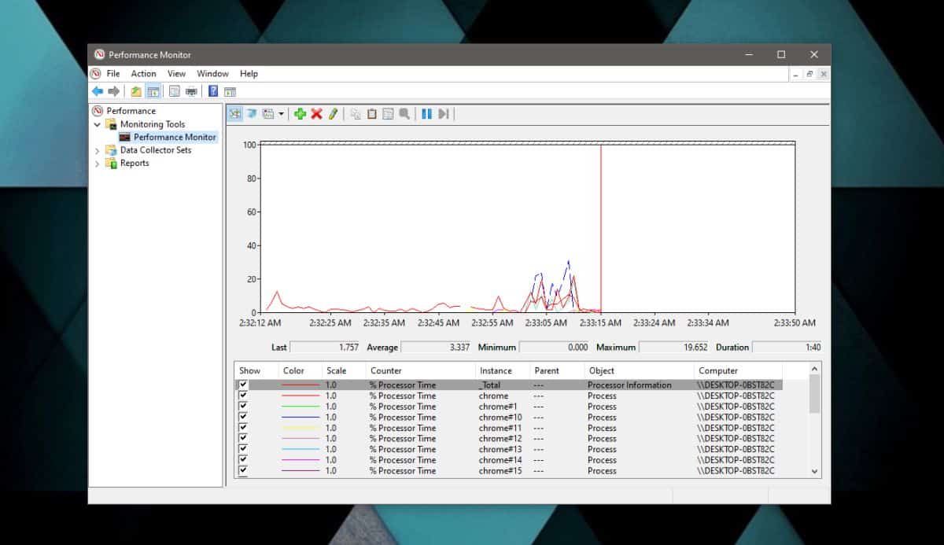Uncheck Show for the chrome#15 row
Screen dimensions: 944x545
[243, 470]
